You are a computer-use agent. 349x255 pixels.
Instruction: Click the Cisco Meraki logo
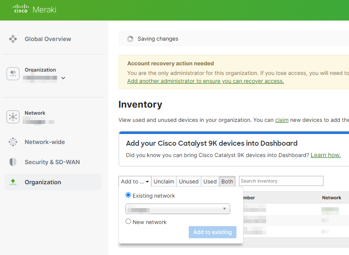[33, 9]
